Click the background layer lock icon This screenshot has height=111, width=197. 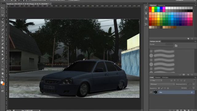(x=192, y=92)
